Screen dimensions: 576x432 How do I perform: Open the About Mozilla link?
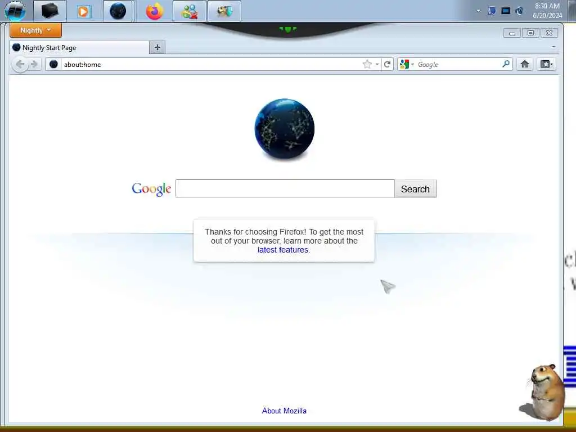pos(284,411)
